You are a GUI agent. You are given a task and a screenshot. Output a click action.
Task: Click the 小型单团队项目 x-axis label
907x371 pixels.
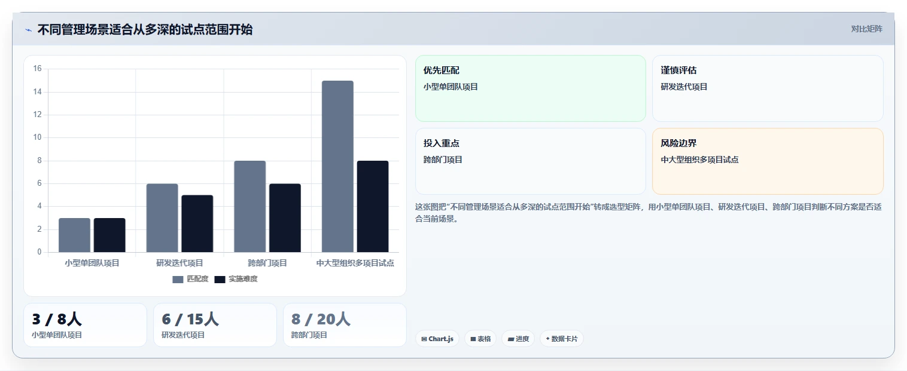[x=92, y=263]
